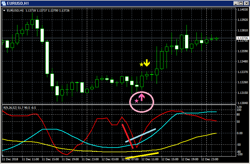Click the '11 Dec 11:00' time axis label
The width and height of the screenshot is (250, 164).
pyautogui.click(x=30, y=159)
